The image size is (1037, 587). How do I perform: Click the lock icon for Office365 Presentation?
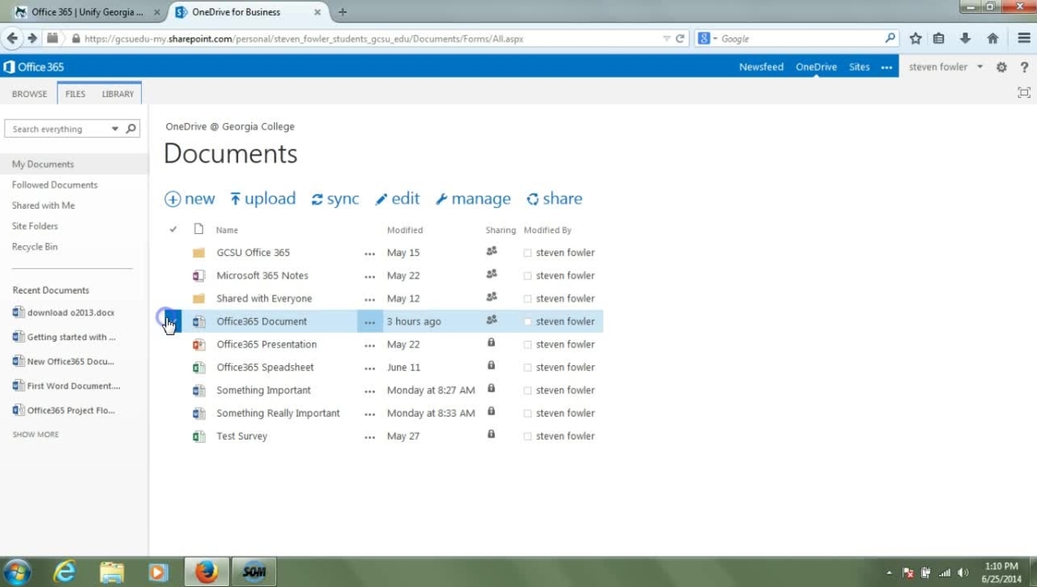tap(491, 342)
